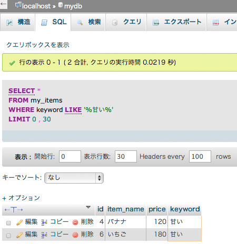Open the クエリ tab
Image resolution: width=237 pixels, height=244 pixels.
click(x=126, y=22)
